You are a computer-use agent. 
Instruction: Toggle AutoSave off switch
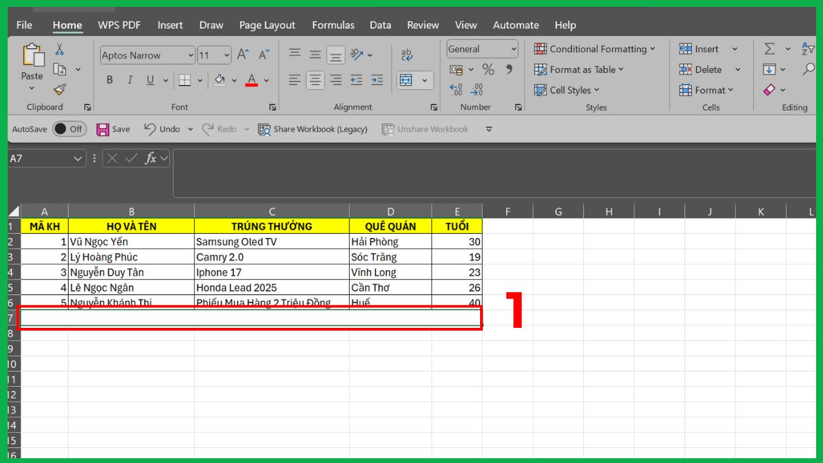coord(69,128)
